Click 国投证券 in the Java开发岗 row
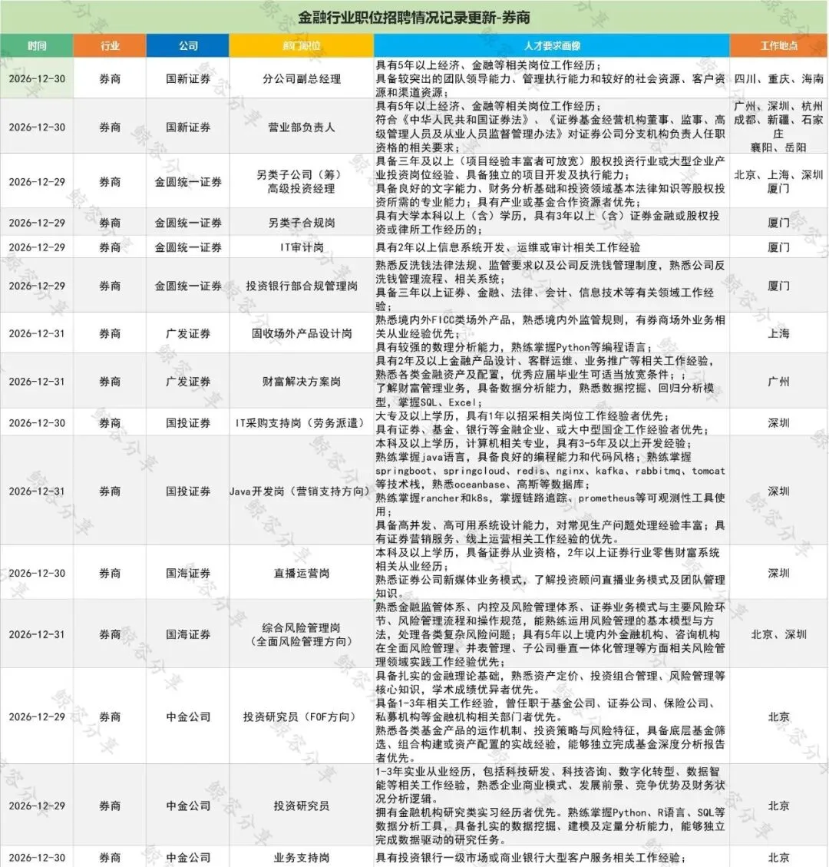This screenshot has height=867, width=829. click(188, 491)
